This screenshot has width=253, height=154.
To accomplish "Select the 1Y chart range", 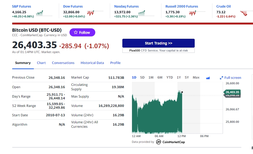I will 179,78.
